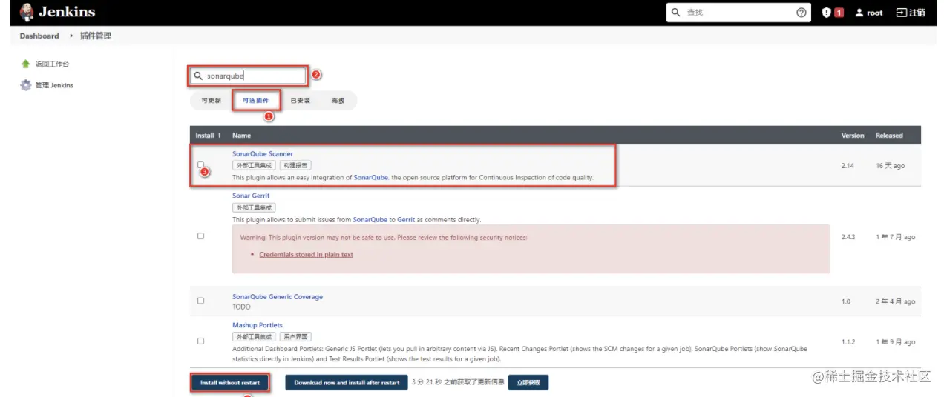Click the red notification count badge
The height and width of the screenshot is (397, 944).
click(x=839, y=13)
